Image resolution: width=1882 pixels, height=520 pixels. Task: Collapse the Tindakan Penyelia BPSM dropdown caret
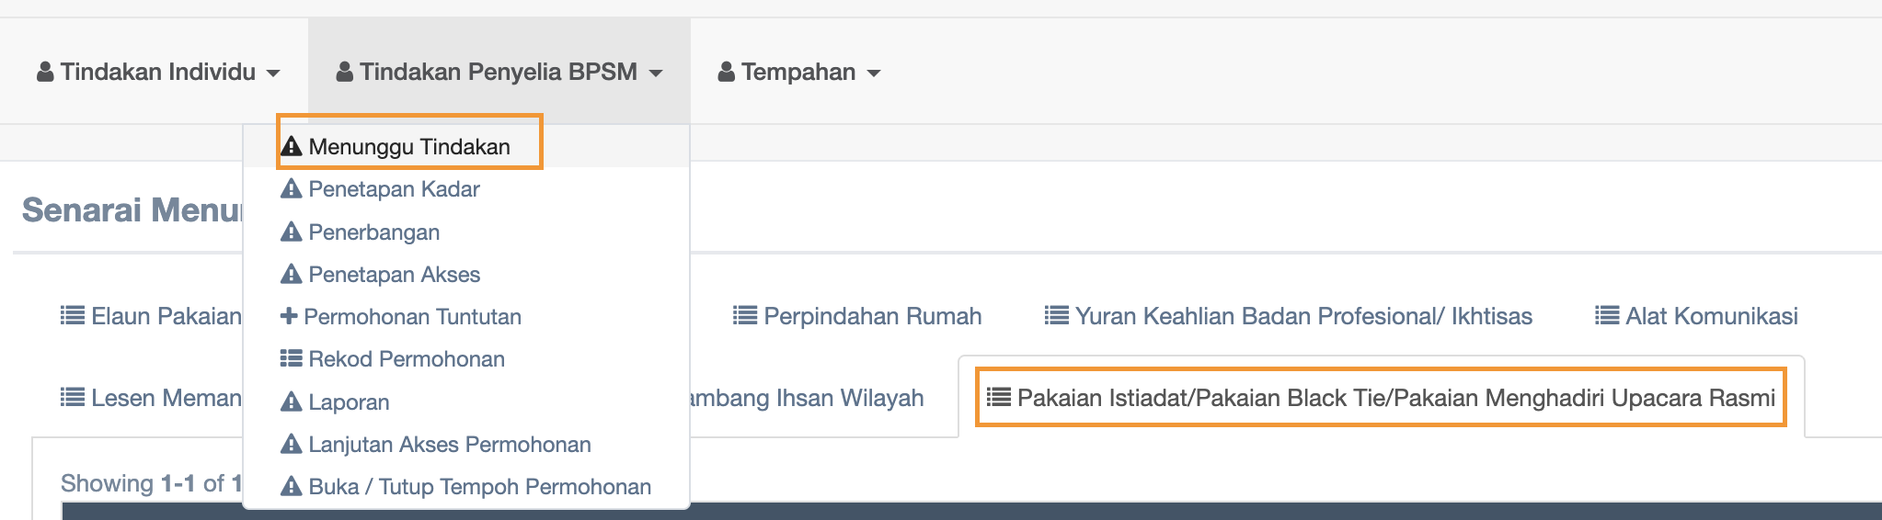click(x=656, y=73)
